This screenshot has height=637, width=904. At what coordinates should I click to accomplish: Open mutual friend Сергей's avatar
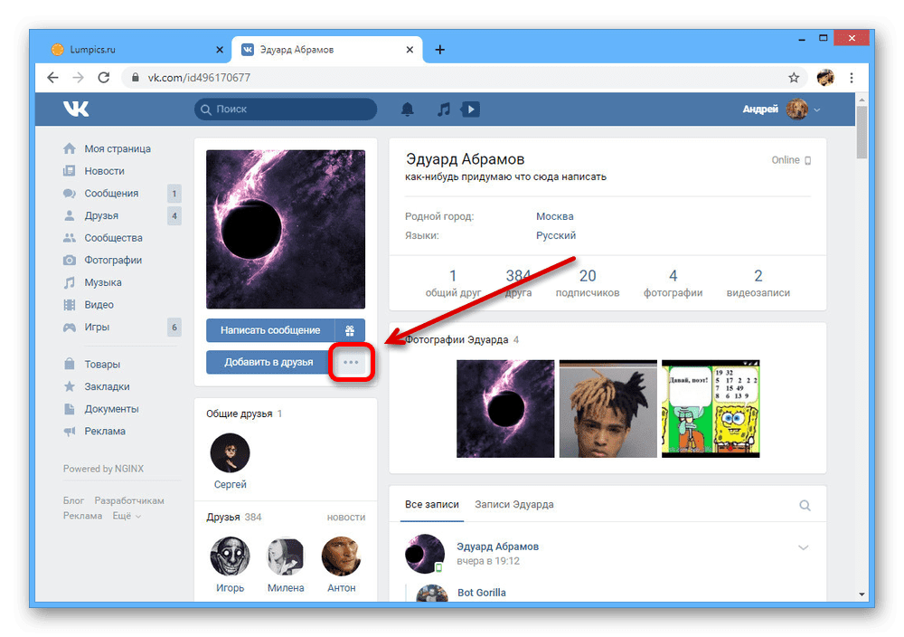point(230,453)
